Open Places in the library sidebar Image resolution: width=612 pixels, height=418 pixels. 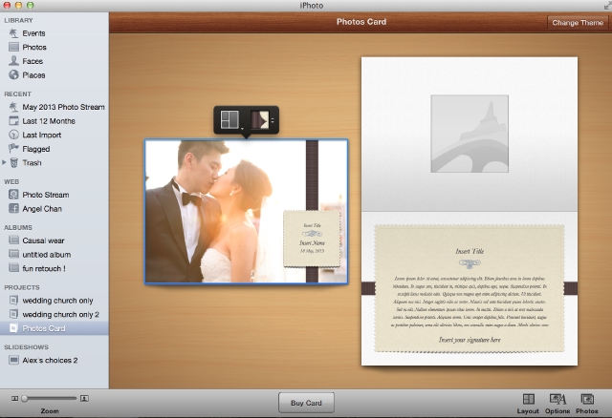pyautogui.click(x=33, y=74)
